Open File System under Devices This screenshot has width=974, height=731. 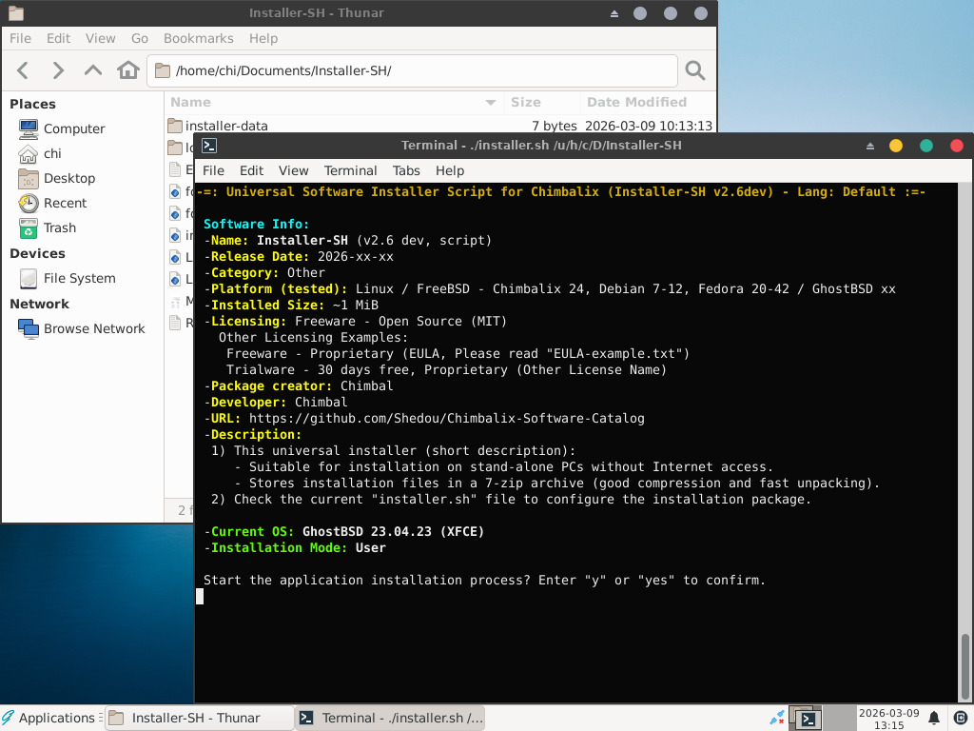(x=79, y=278)
